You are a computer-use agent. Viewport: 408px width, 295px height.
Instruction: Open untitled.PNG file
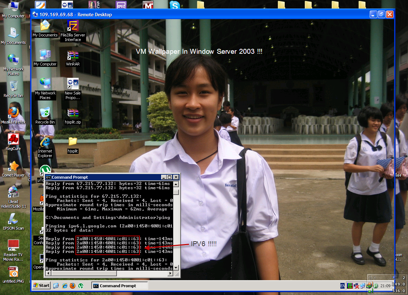coord(13,275)
